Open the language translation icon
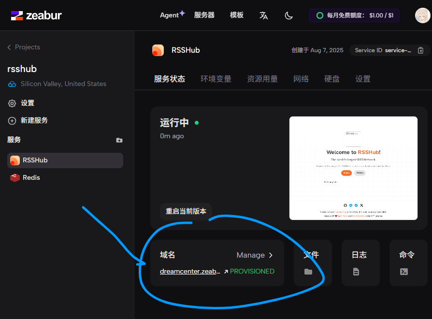This screenshot has height=319, width=432. point(263,15)
